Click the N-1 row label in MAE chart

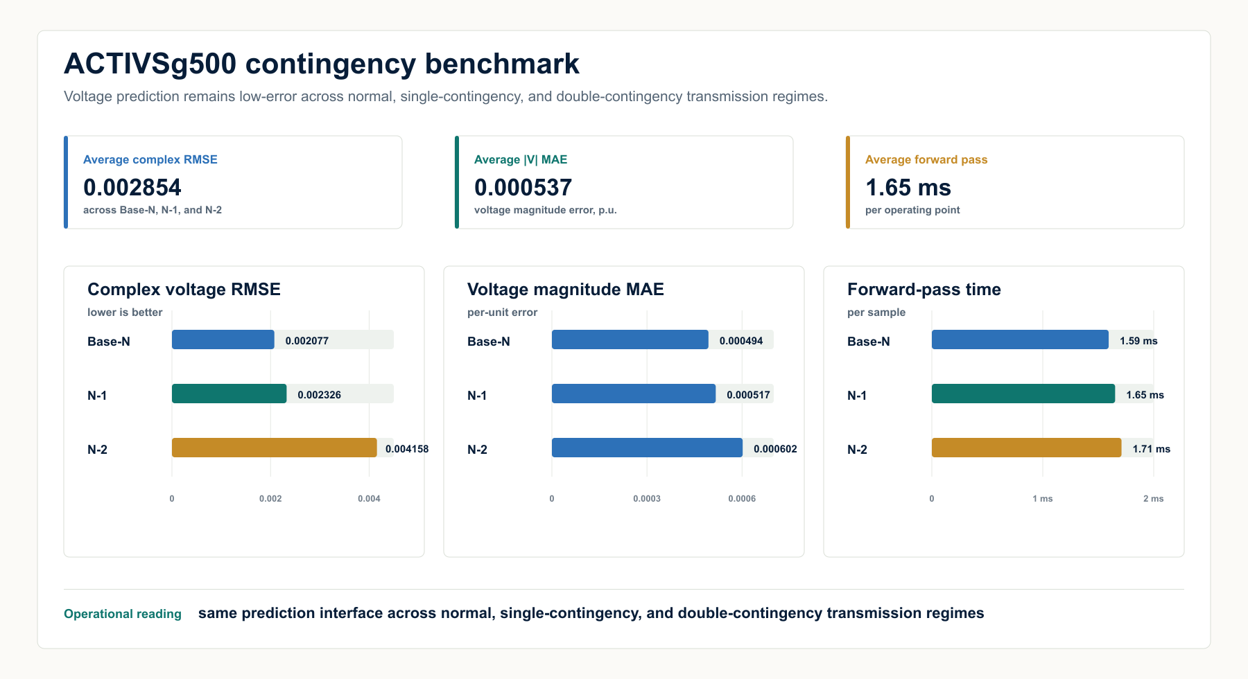point(477,396)
